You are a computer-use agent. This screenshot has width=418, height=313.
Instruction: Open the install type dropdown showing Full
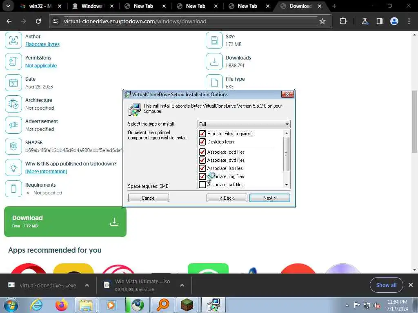pos(244,124)
